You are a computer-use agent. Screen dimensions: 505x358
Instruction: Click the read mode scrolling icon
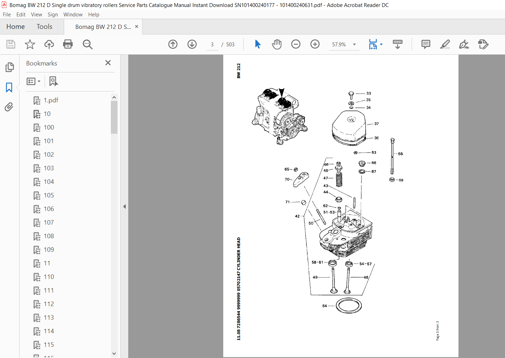(x=398, y=44)
